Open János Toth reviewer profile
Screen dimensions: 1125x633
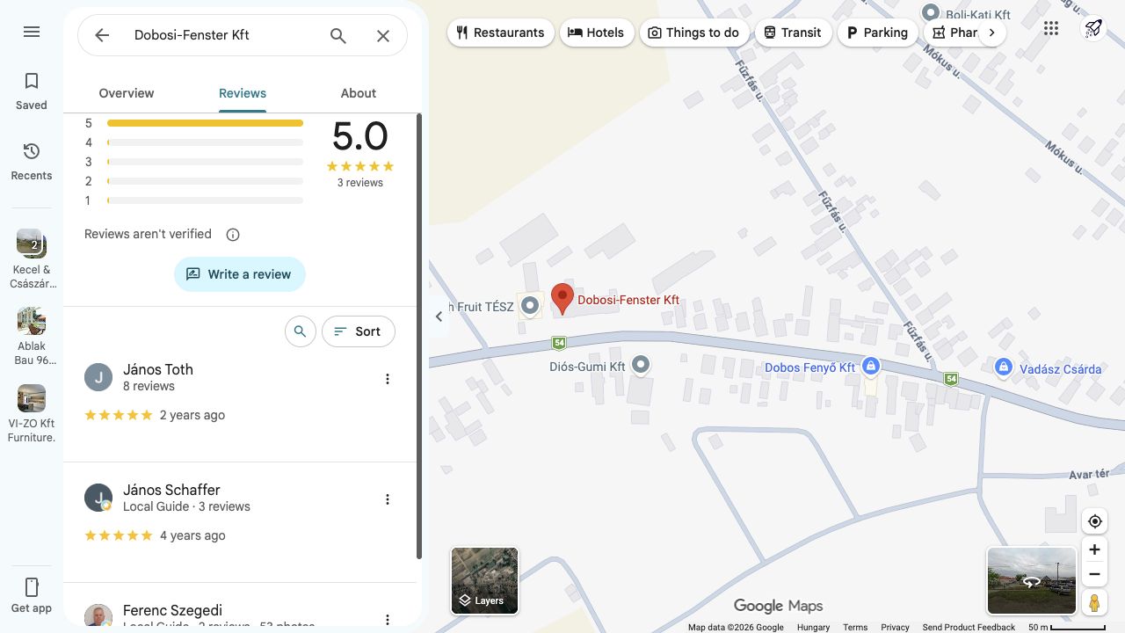click(x=158, y=369)
